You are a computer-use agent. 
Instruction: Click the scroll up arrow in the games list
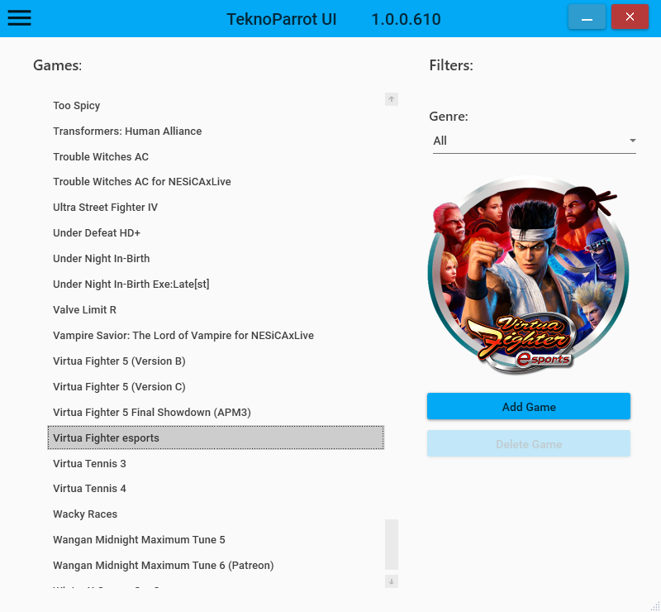click(x=391, y=99)
